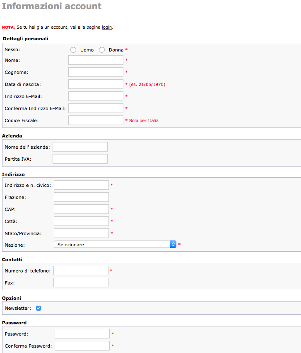Go to the login page link
This screenshot has width=301, height=353.
pos(107,27)
